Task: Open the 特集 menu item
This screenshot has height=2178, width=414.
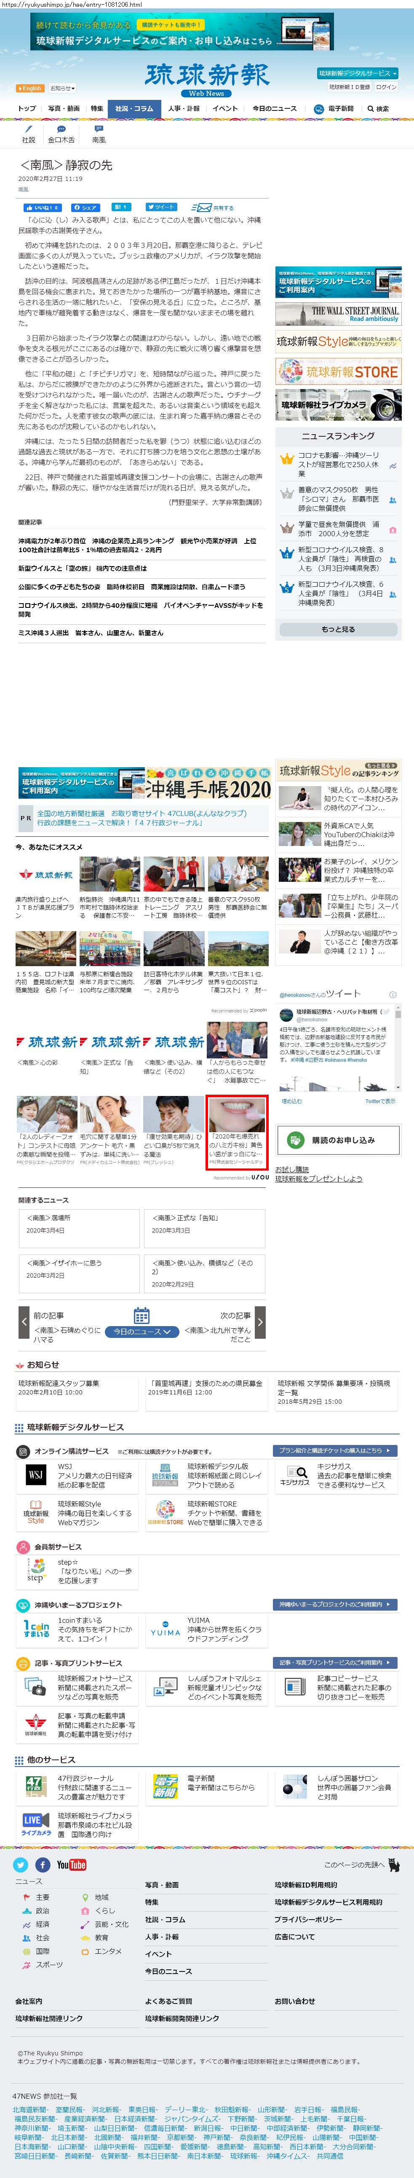Action: (x=97, y=108)
